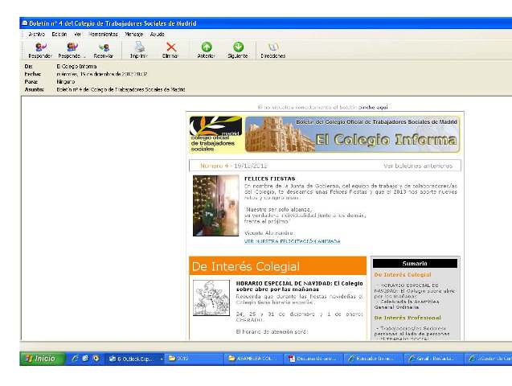
Task: Go to the previous message via Anterior
Action: [x=206, y=51]
